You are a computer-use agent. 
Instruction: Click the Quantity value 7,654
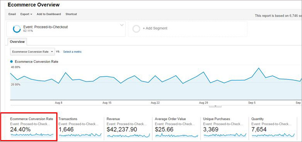259,130
